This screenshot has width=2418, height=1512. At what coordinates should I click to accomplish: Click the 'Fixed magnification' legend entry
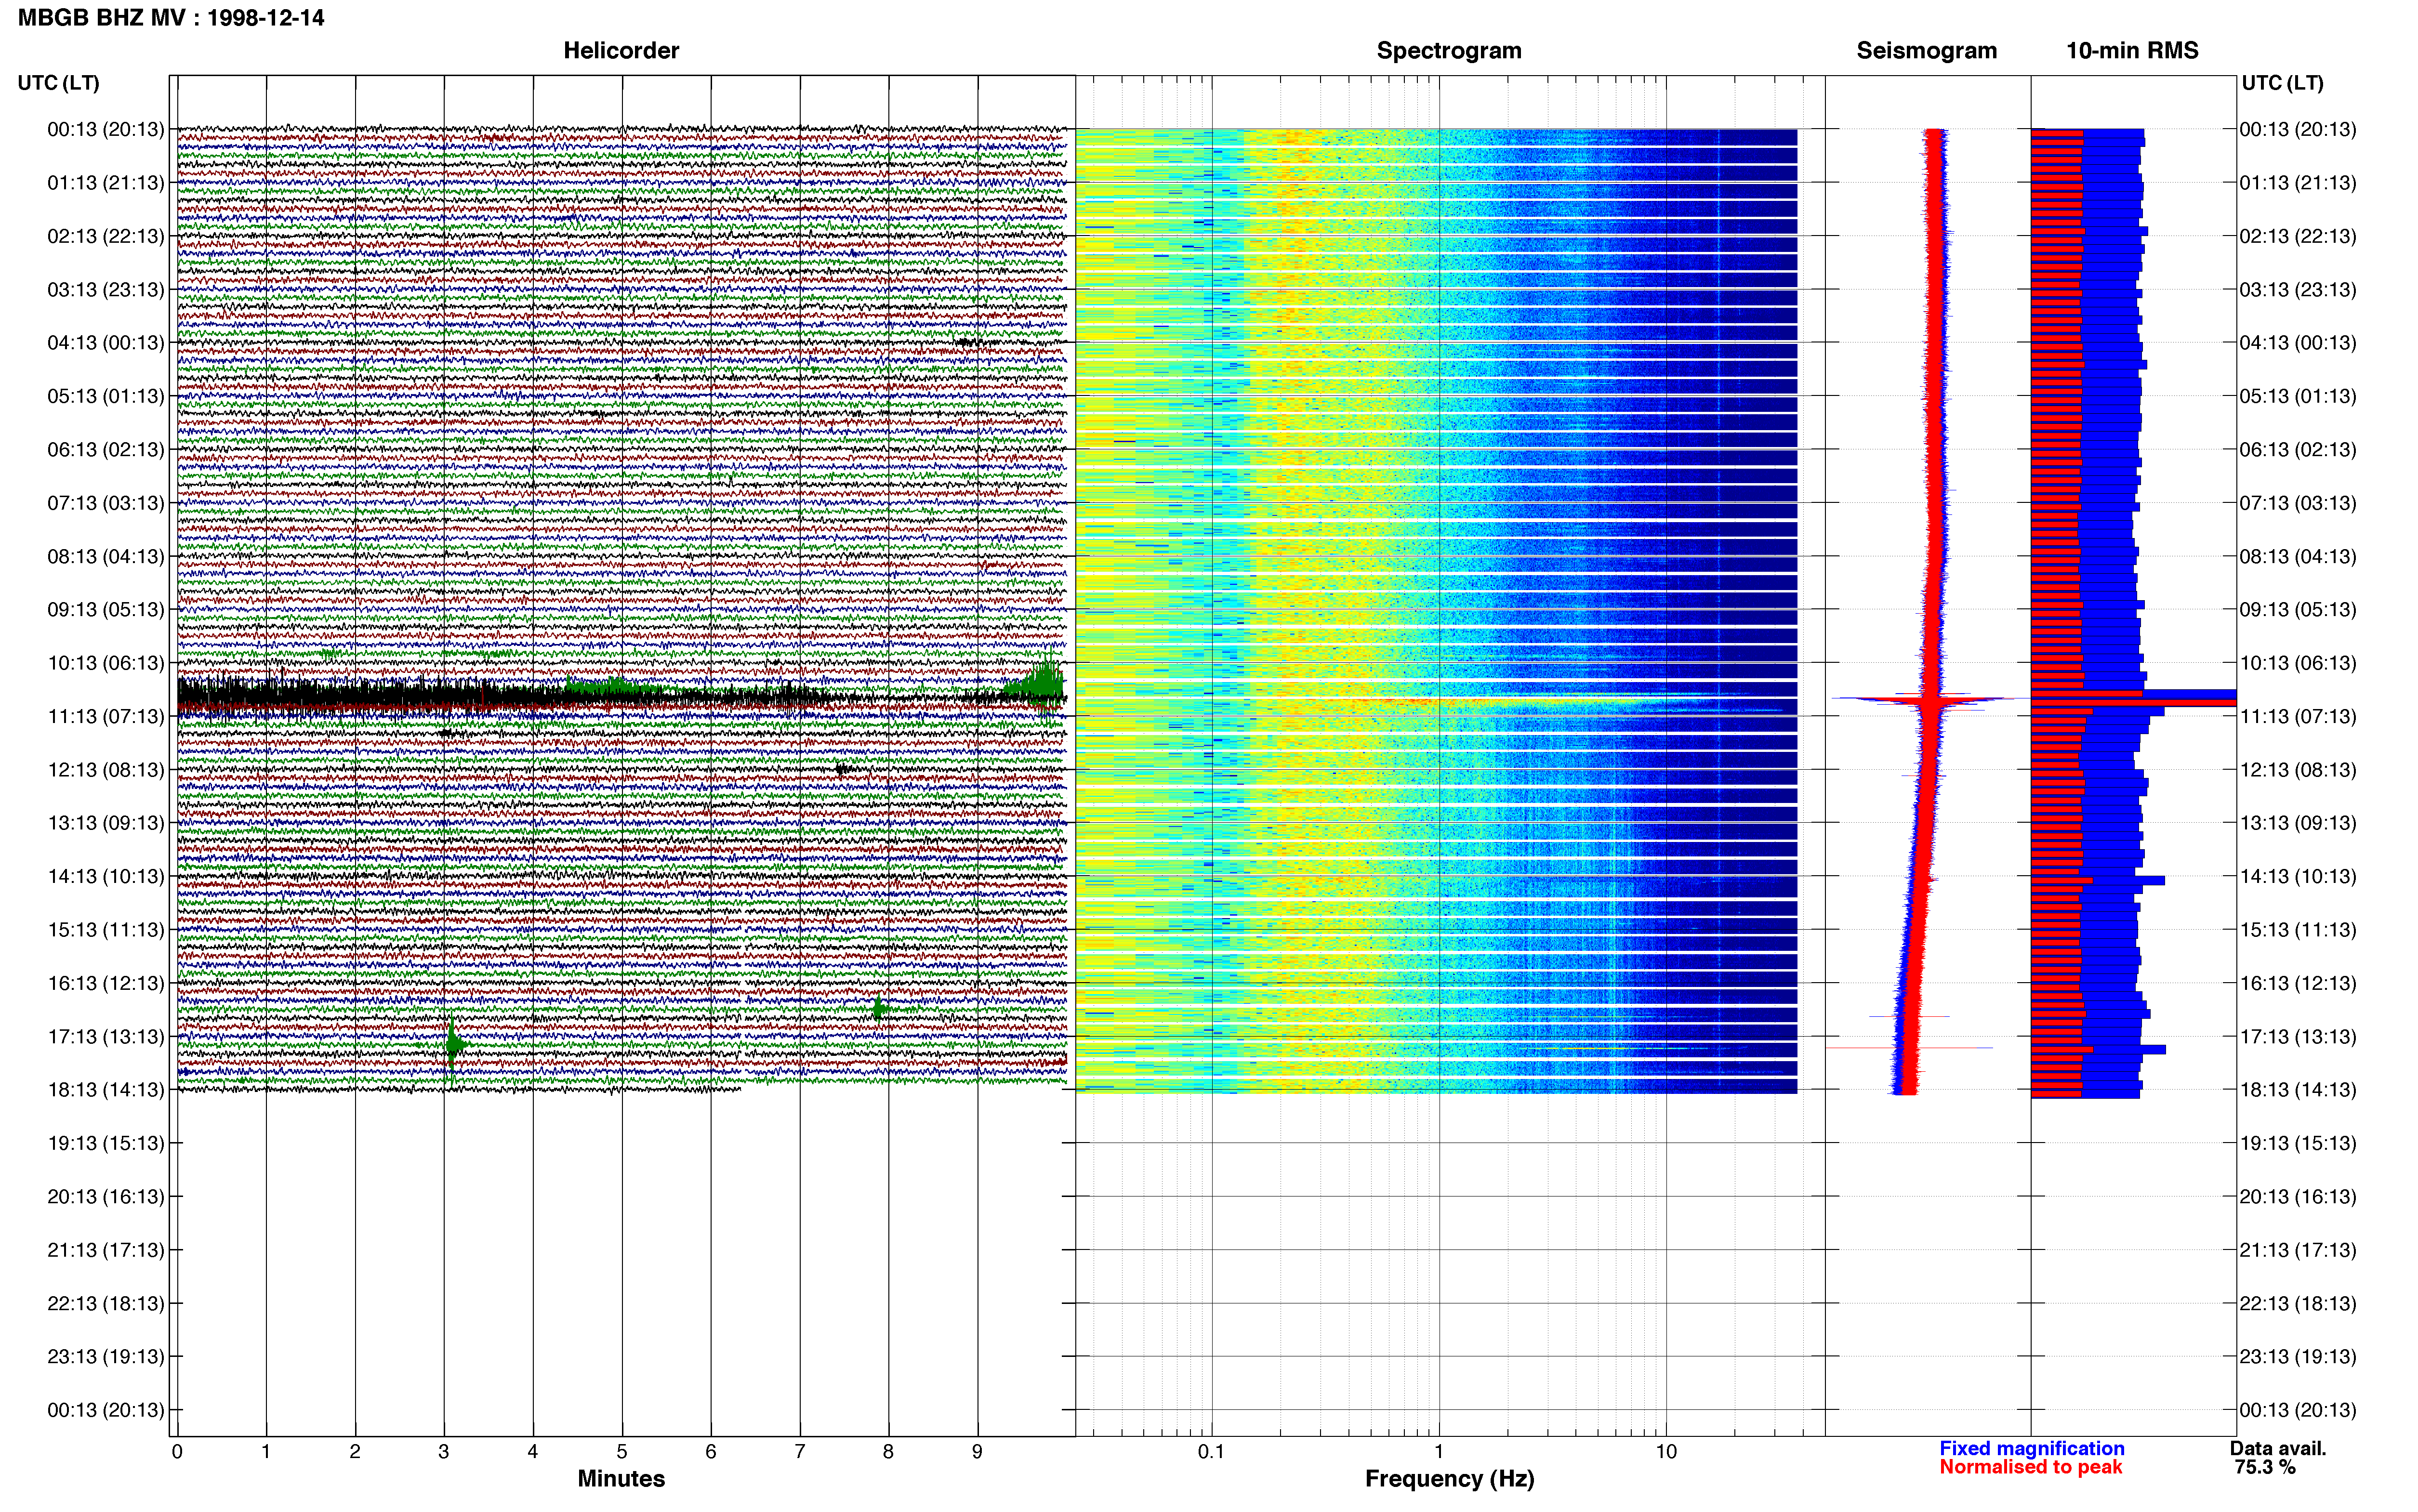pyautogui.click(x=2032, y=1448)
